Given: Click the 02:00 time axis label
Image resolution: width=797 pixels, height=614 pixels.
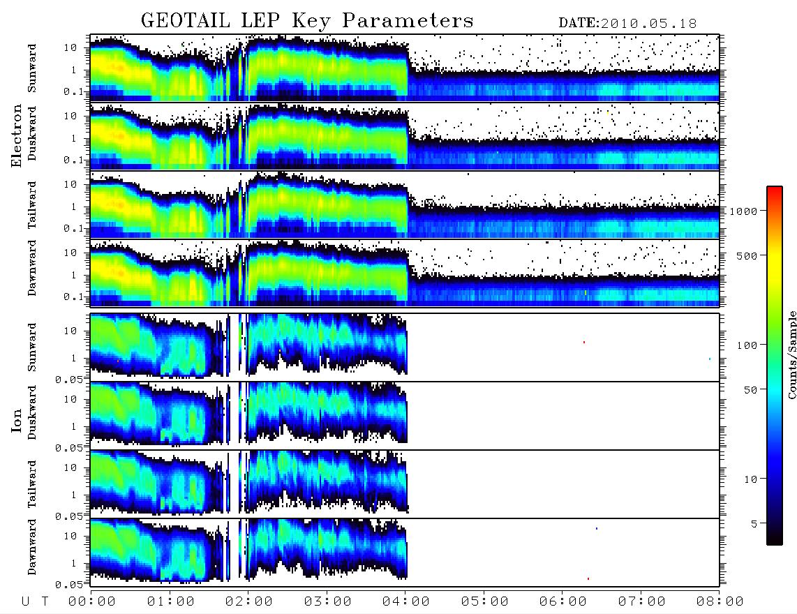Looking at the screenshot, I should point(249,601).
